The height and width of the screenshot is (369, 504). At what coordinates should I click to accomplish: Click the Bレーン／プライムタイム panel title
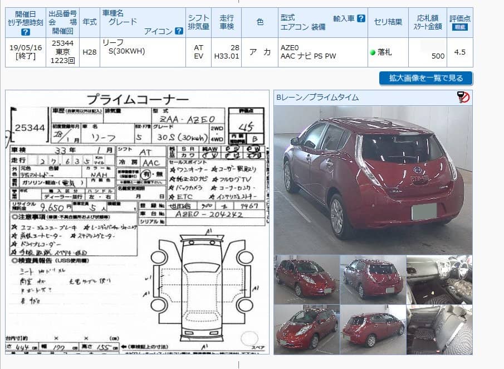317,98
